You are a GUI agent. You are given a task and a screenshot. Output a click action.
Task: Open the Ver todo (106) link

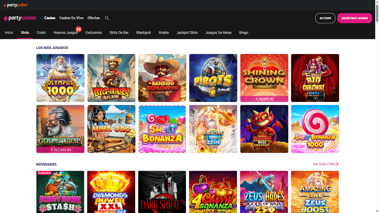(324, 164)
